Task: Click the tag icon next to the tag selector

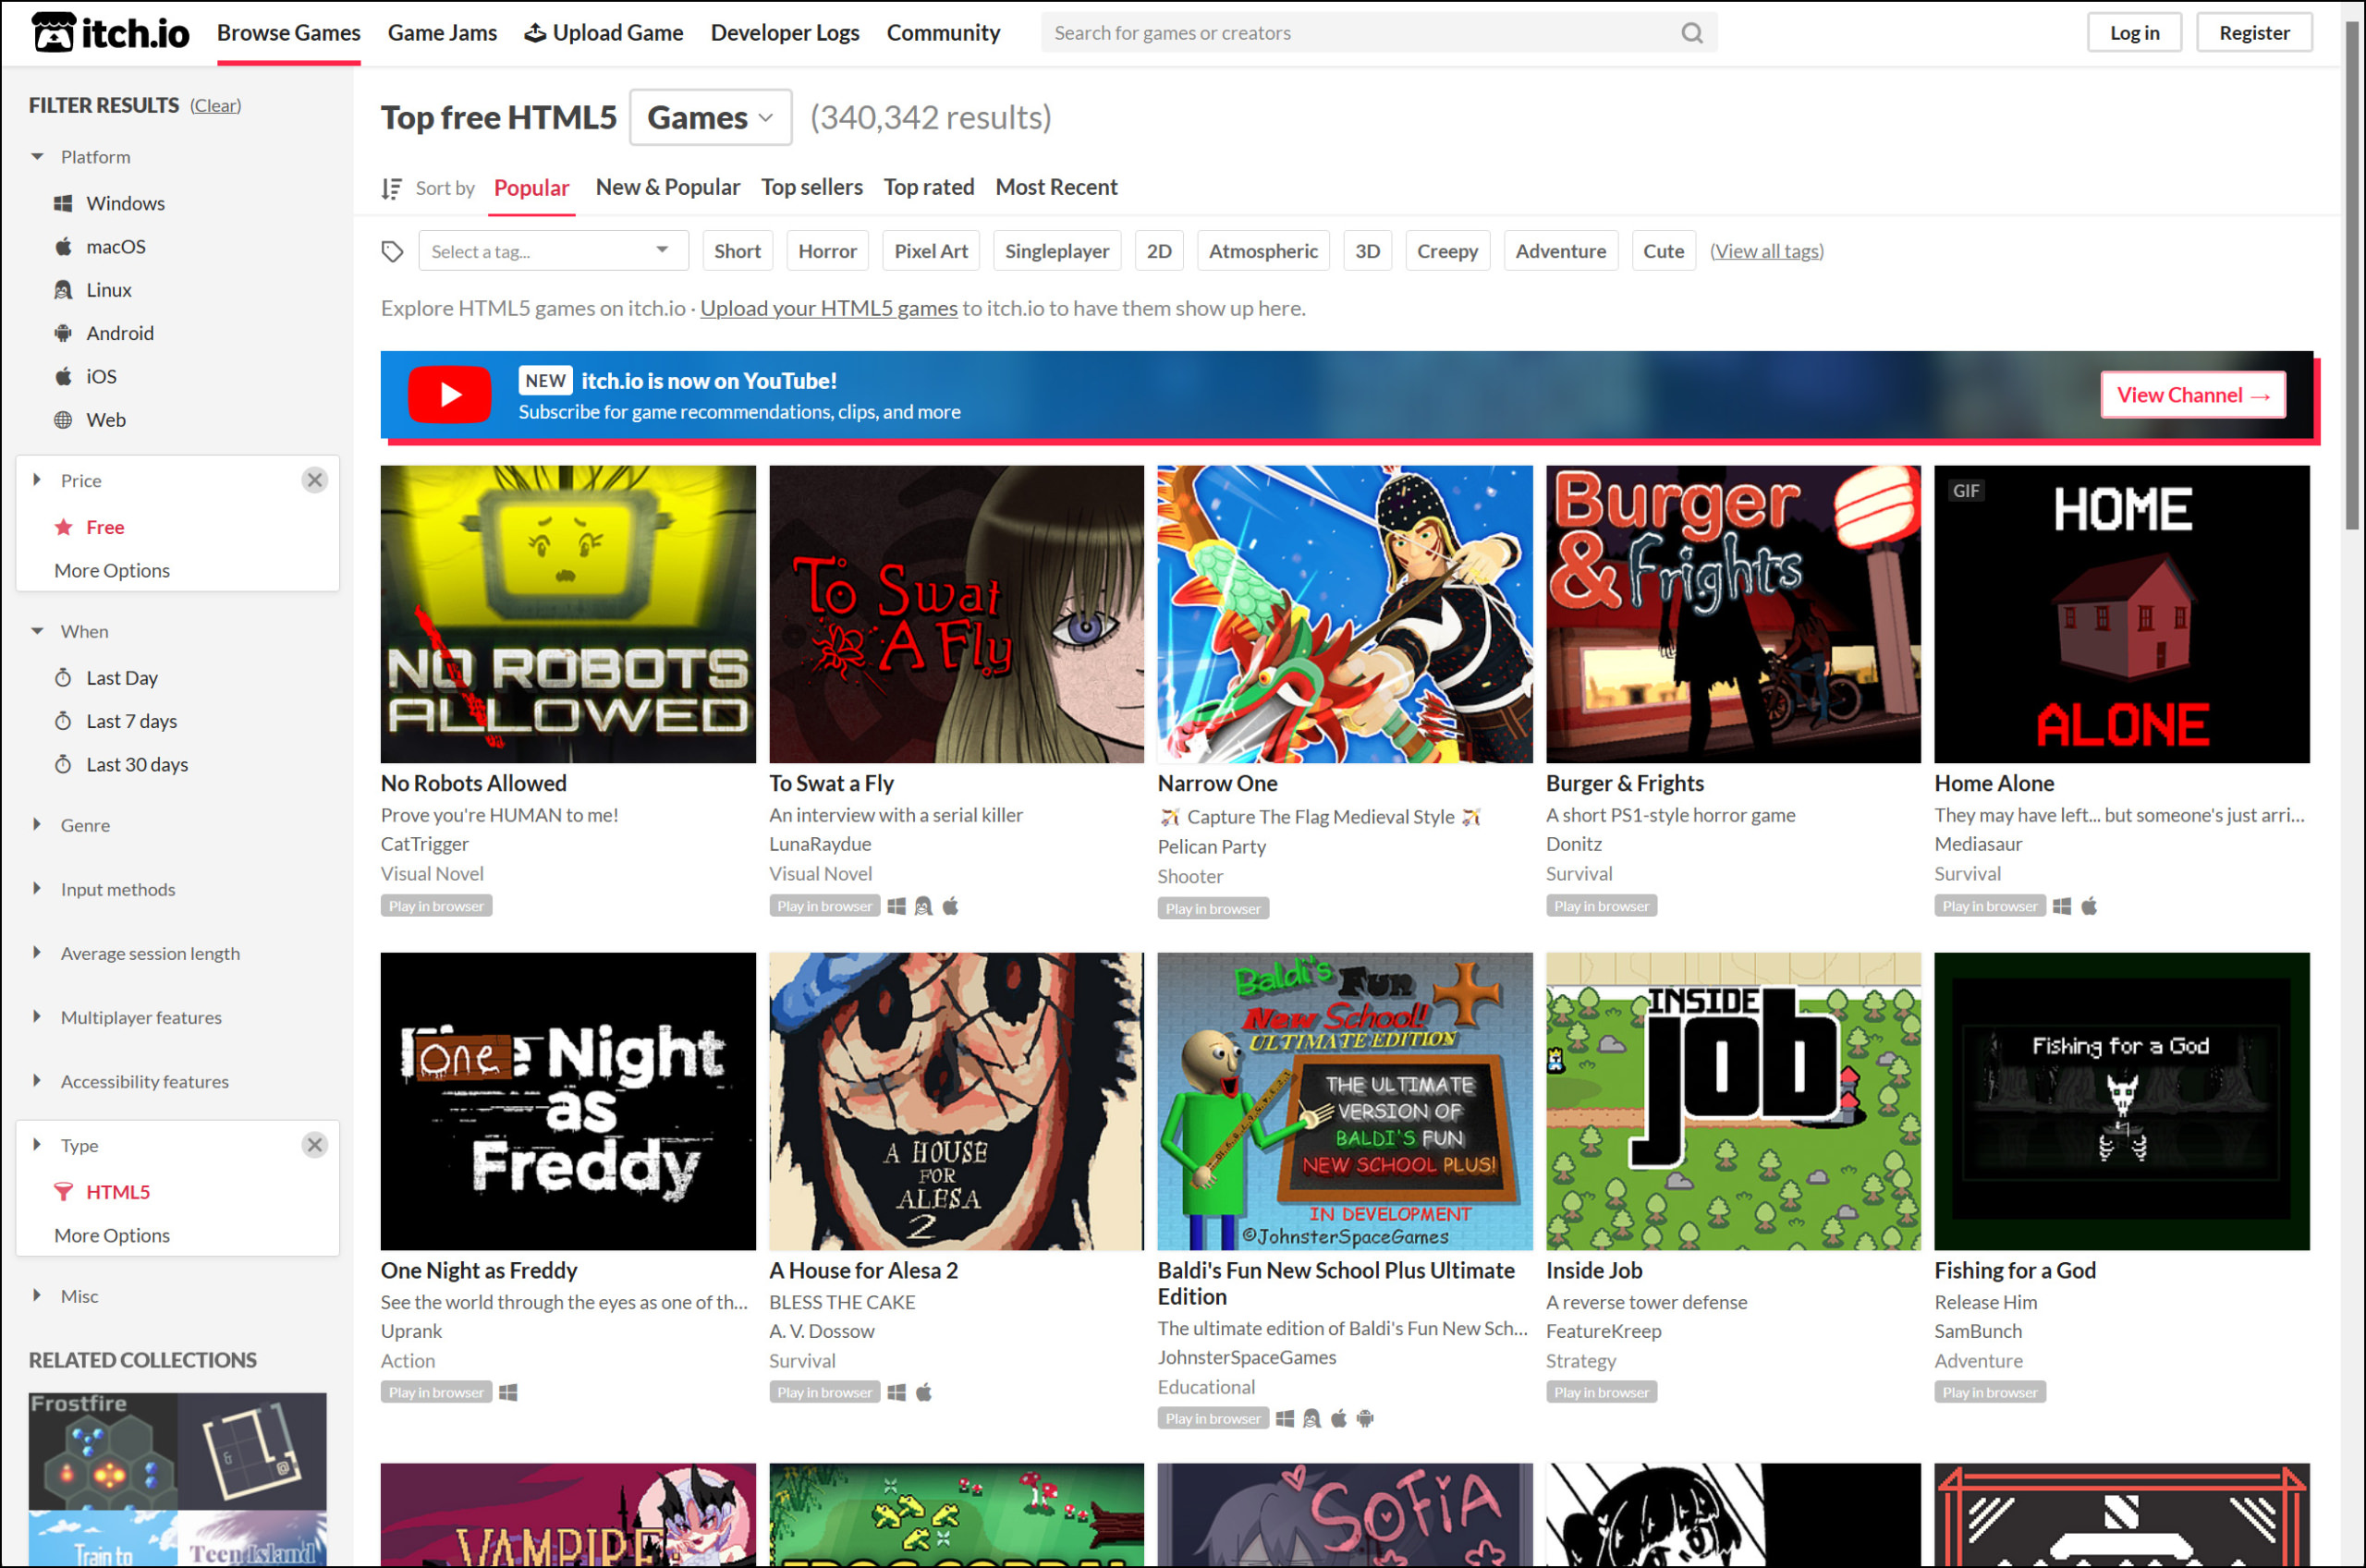Action: click(393, 250)
